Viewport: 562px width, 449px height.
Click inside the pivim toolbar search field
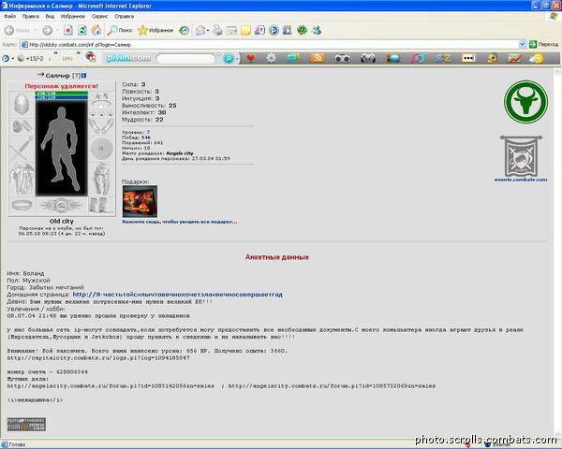[x=185, y=58]
